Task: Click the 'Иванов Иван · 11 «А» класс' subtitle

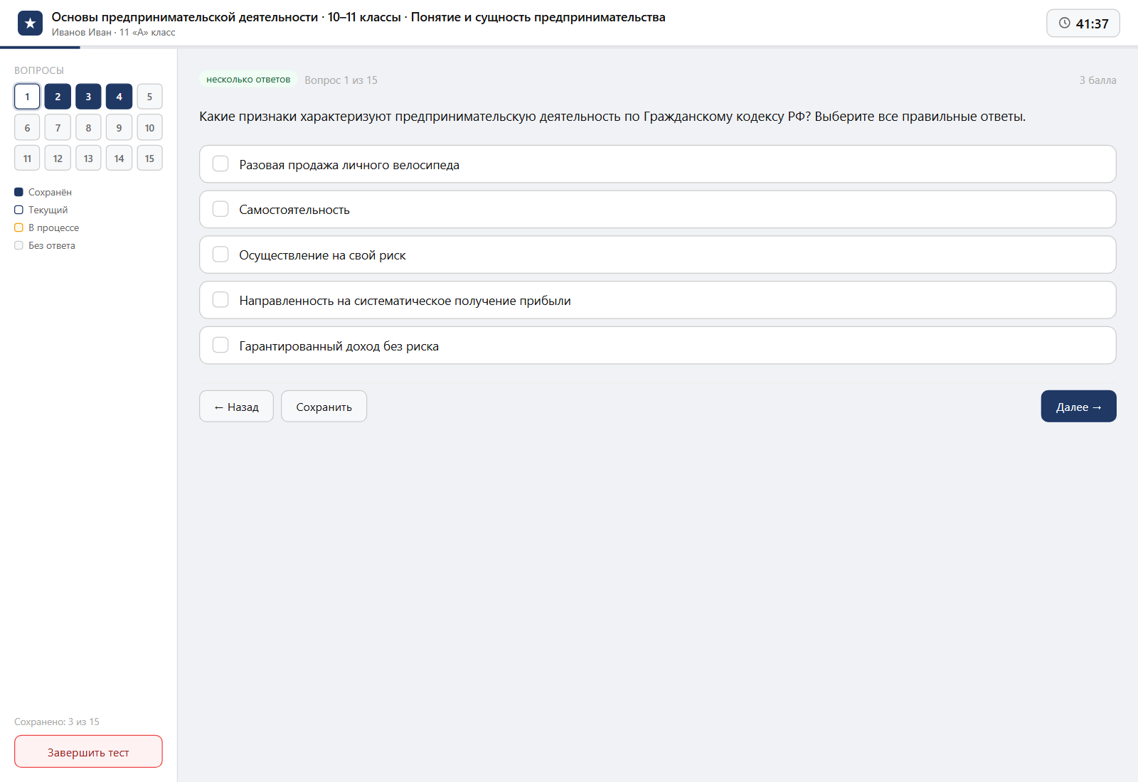Action: (113, 33)
